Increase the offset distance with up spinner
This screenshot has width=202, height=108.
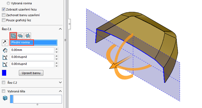[57, 49]
